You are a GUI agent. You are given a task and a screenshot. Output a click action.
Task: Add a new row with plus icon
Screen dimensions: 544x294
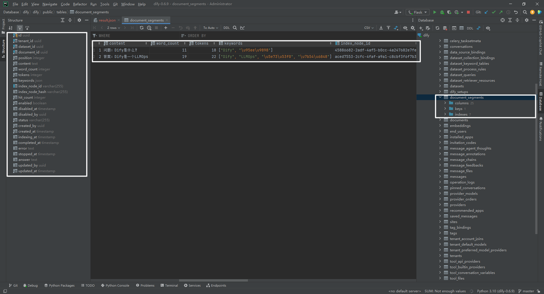click(166, 28)
